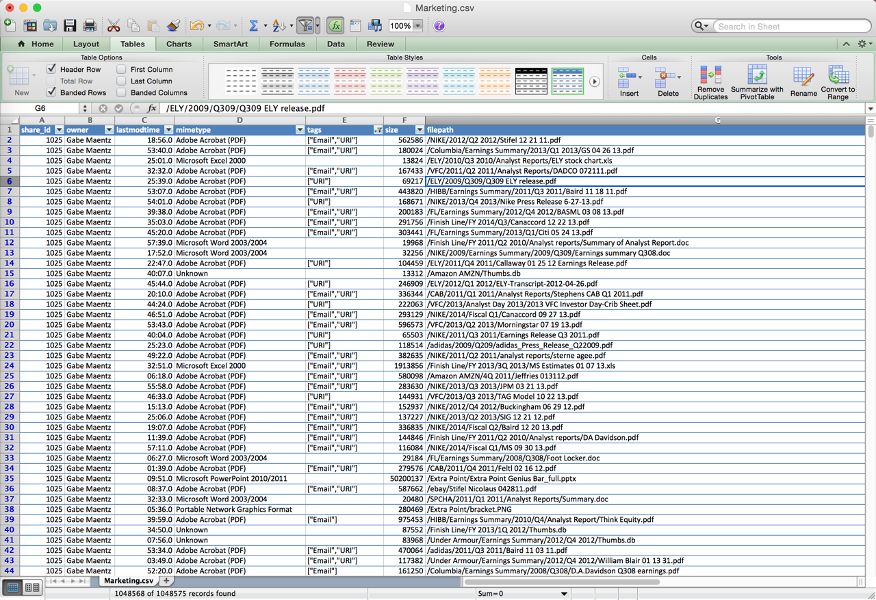Open the SmartArt ribbon tab
The height and width of the screenshot is (600, 876).
coord(231,44)
